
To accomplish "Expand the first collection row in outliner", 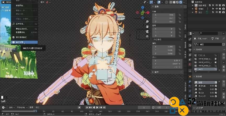I will [x=193, y=5].
